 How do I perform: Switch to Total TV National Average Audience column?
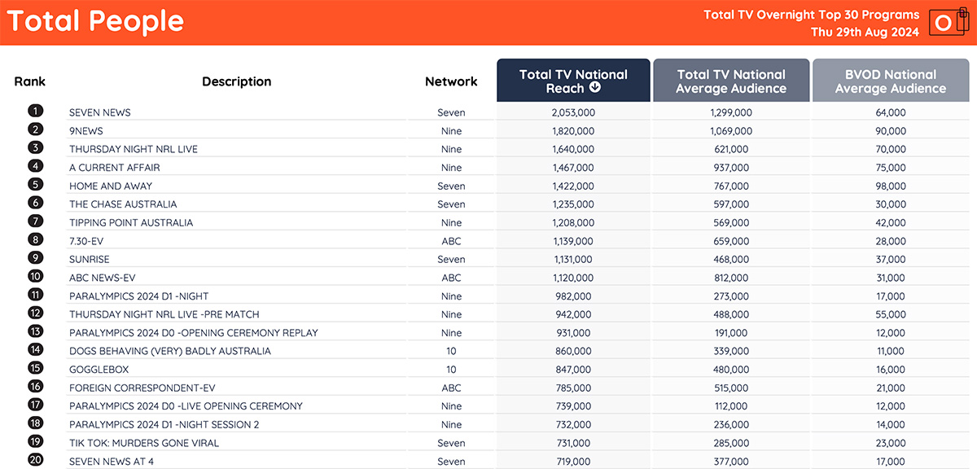(x=731, y=81)
